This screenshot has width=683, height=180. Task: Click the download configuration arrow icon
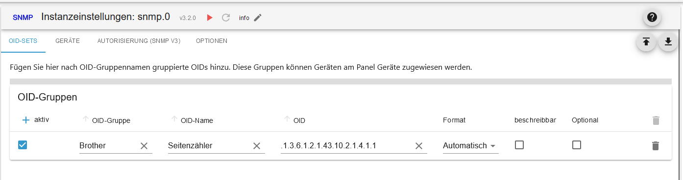pos(668,42)
